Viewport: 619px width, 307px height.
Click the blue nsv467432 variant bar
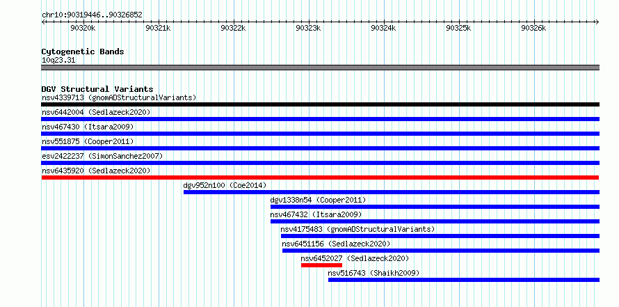[x=435, y=221]
